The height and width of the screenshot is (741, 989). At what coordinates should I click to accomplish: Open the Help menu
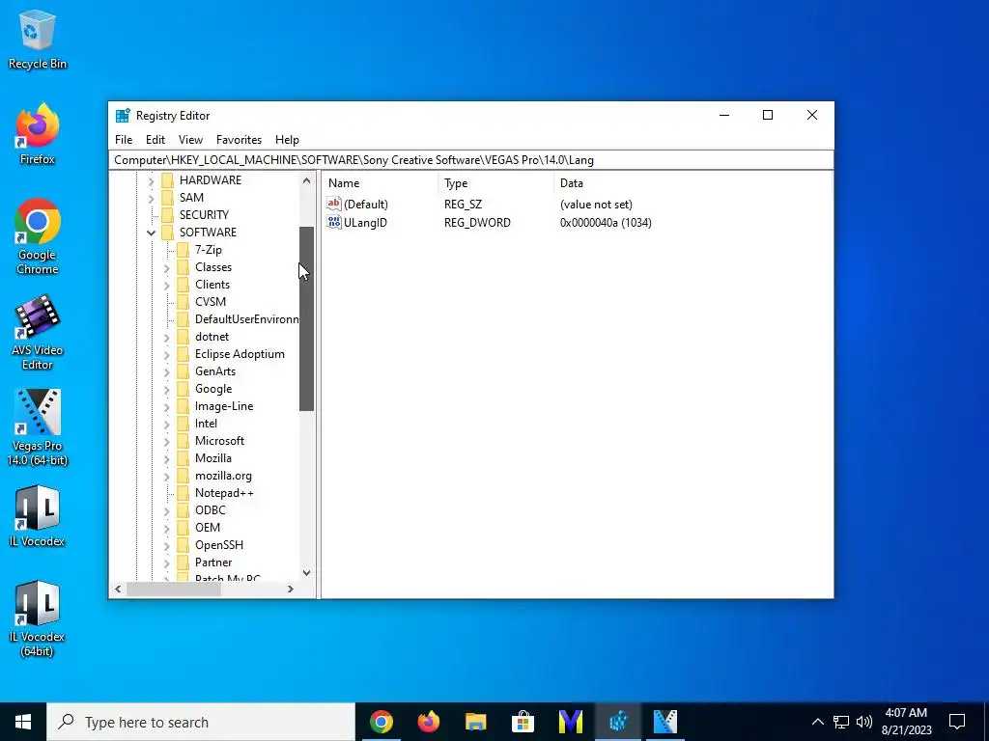(287, 140)
